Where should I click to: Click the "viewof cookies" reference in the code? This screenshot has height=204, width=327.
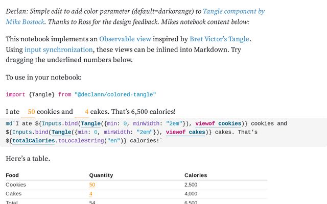[218, 123]
